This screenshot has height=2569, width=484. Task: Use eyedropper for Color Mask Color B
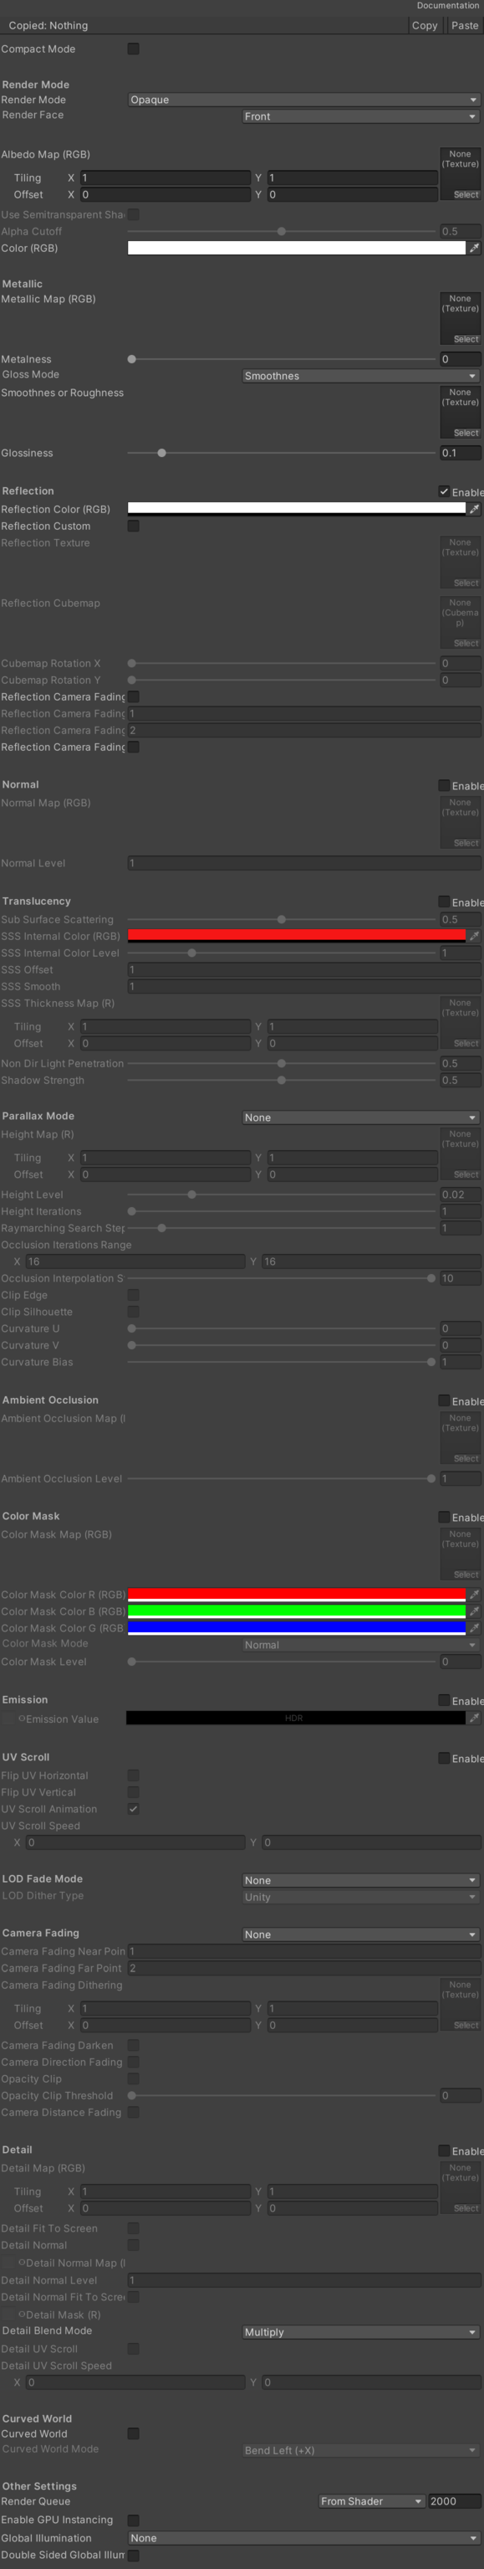pos(474,1611)
